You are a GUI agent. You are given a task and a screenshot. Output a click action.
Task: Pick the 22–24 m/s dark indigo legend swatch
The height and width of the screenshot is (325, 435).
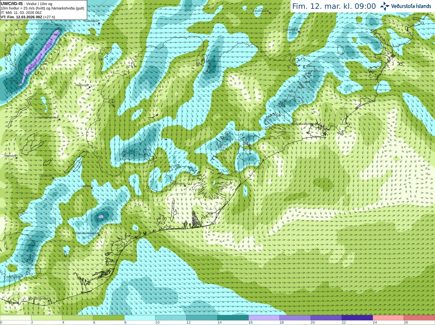(x=357, y=318)
